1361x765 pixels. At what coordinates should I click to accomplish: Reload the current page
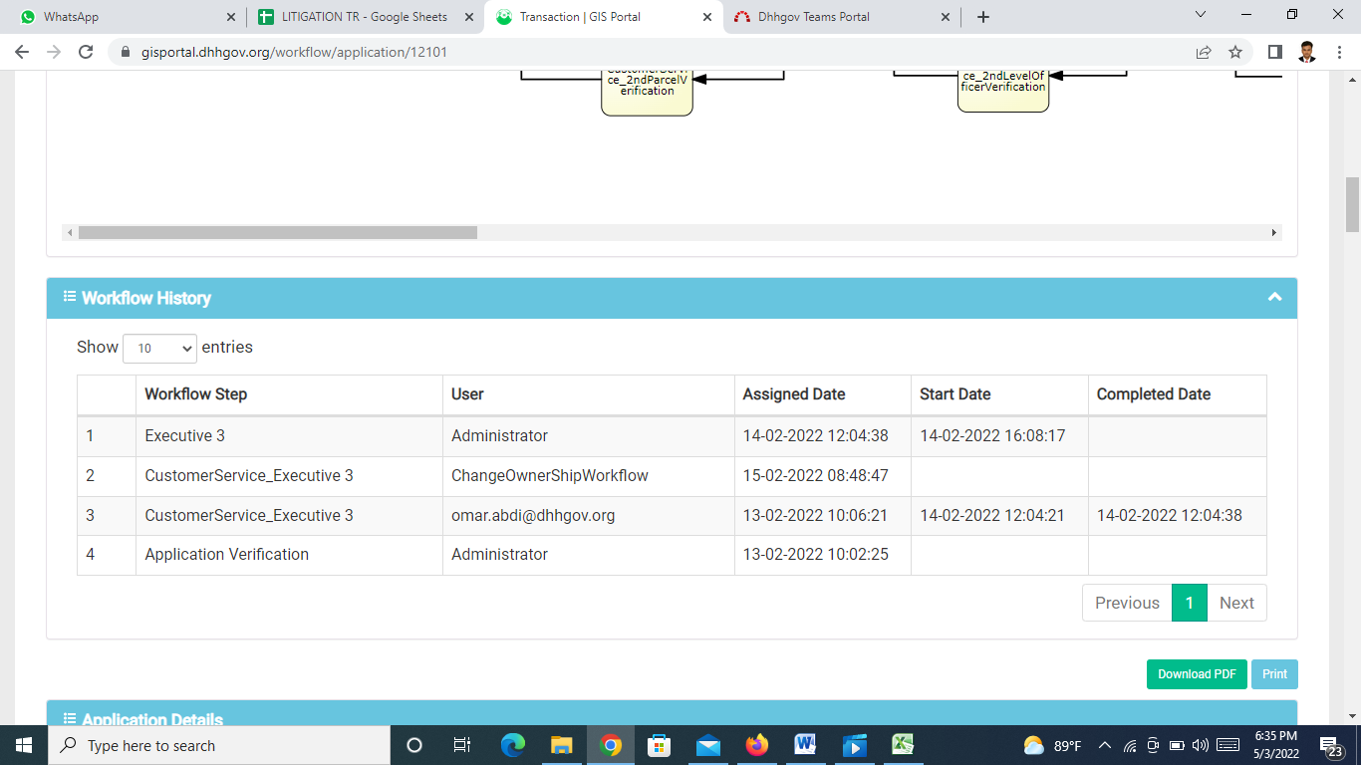(x=86, y=52)
